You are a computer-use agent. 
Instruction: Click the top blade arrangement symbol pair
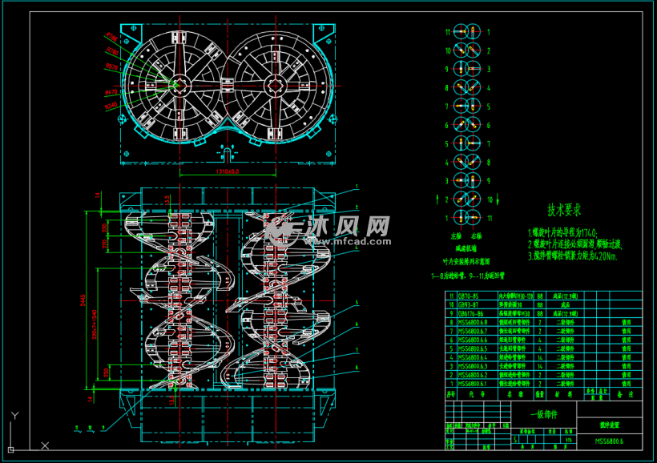(468, 32)
